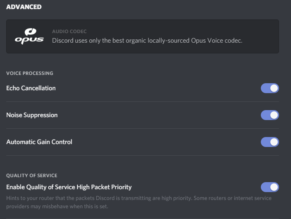This screenshot has width=291, height=219.
Task: Select the VOICE PROCESSING header
Action: (x=30, y=73)
